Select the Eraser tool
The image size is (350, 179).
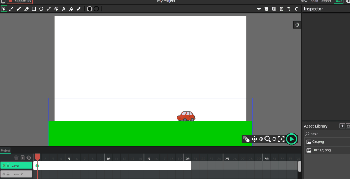[x=26, y=9]
